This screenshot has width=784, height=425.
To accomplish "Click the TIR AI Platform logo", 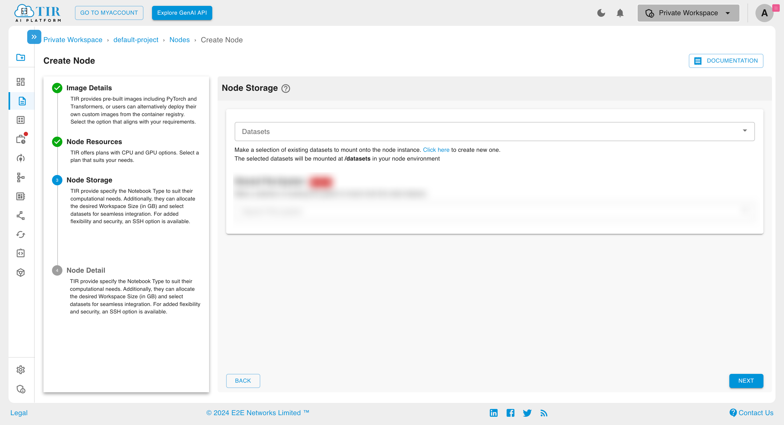I will pos(38,13).
